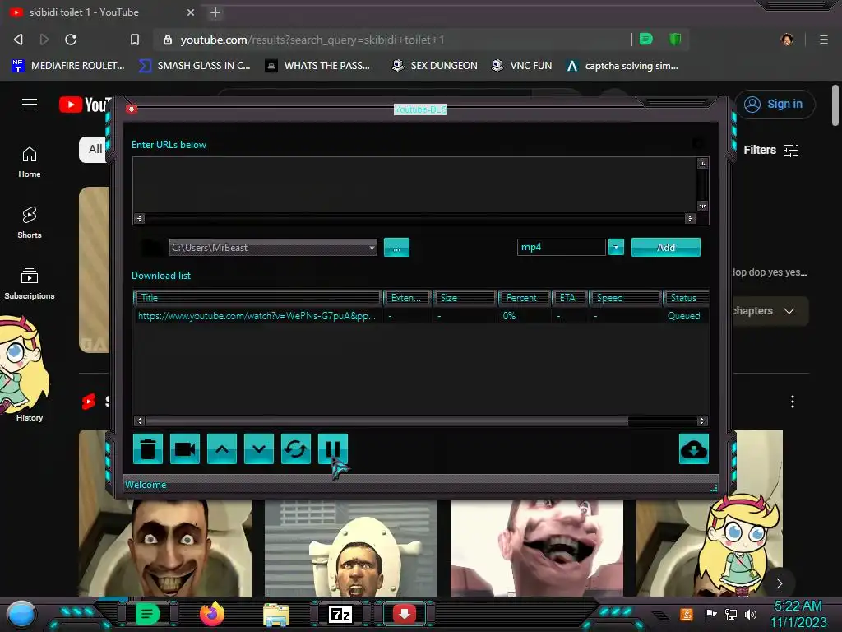This screenshot has height=632, width=842.
Task: Click the YouTube Sign in button
Action: 775,104
